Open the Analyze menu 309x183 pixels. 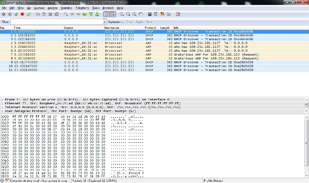52,8
